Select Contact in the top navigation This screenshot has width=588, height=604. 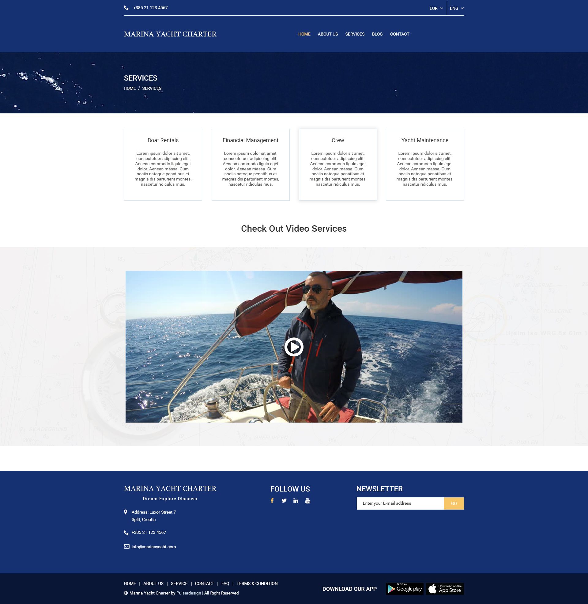tap(399, 34)
